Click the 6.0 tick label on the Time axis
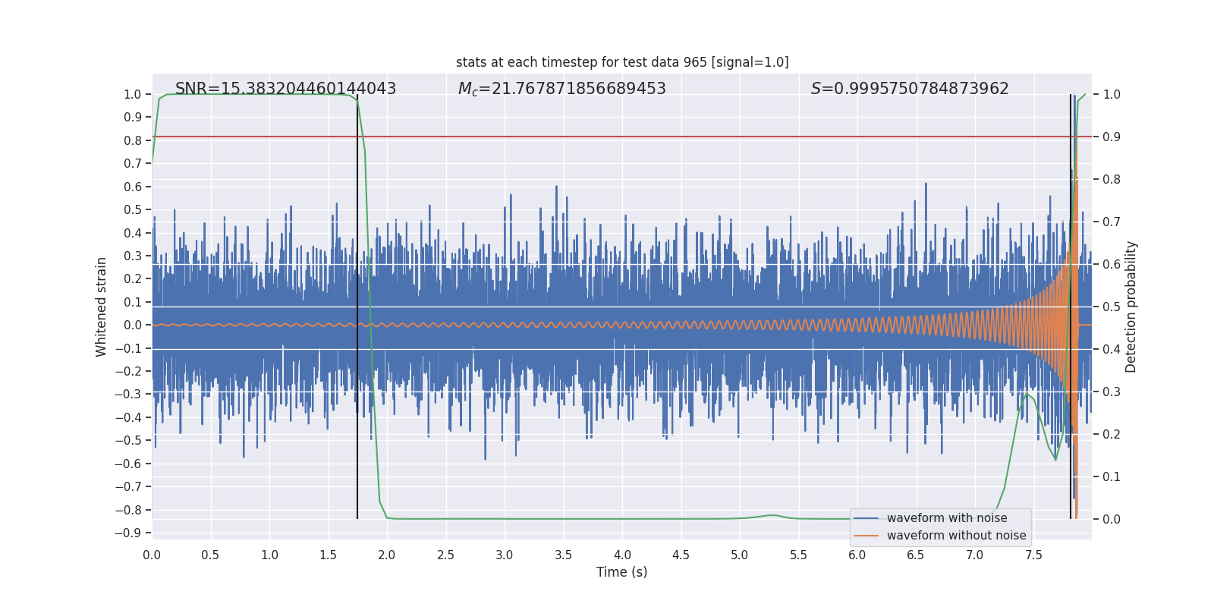1214x607 pixels. coord(857,555)
